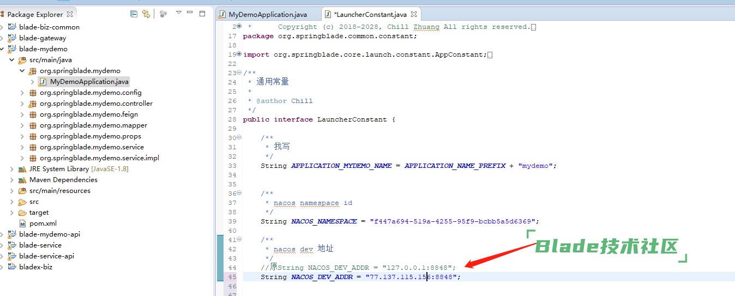Switch to MyDemoApplication.java editor tab
The height and width of the screenshot is (296, 735).
tap(267, 14)
